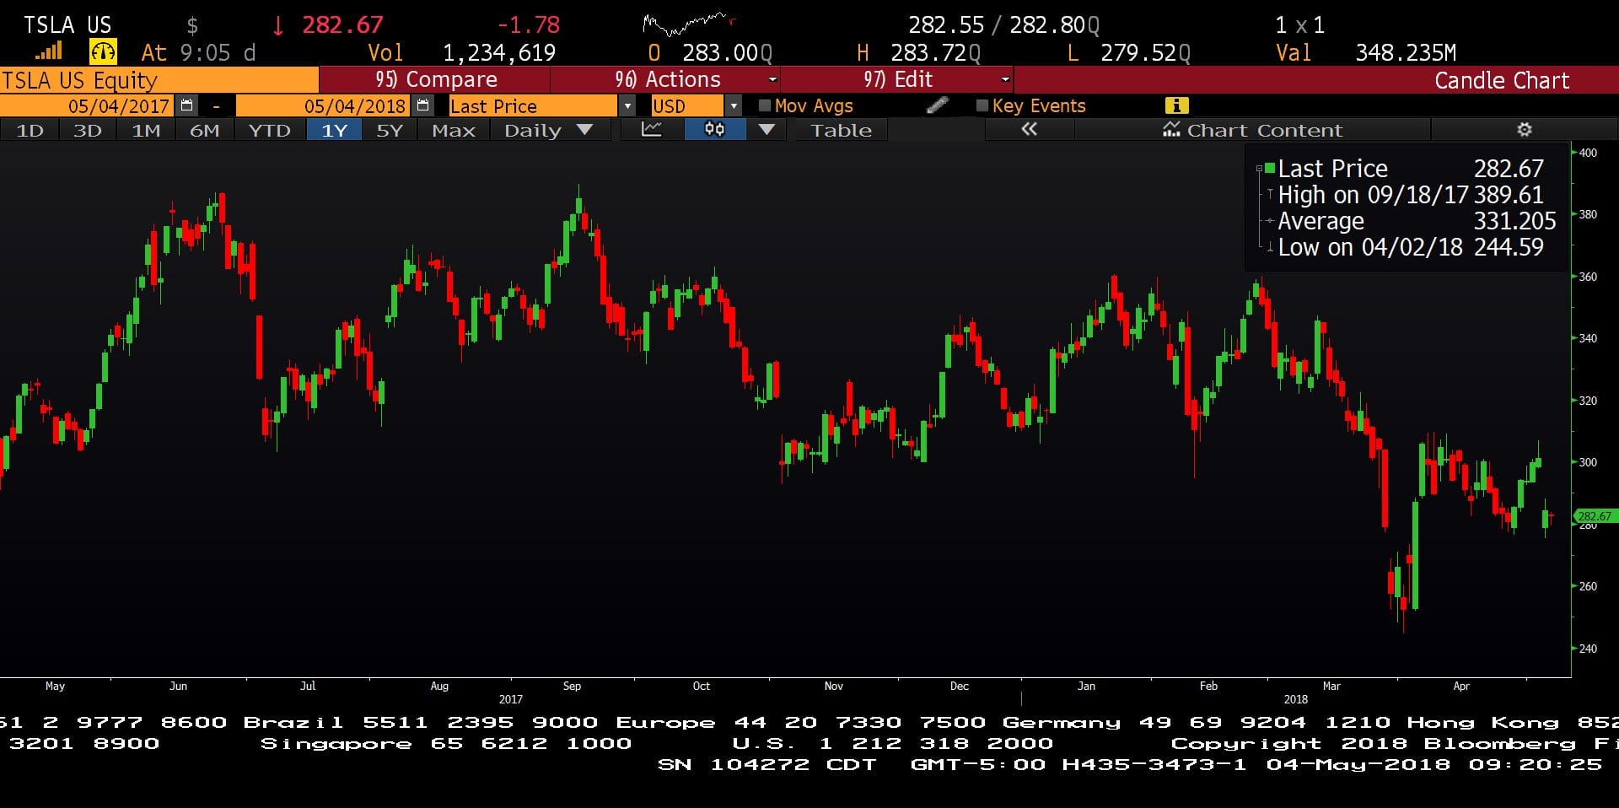Select the YTD range tab
The image size is (1619, 808).
[x=270, y=130]
